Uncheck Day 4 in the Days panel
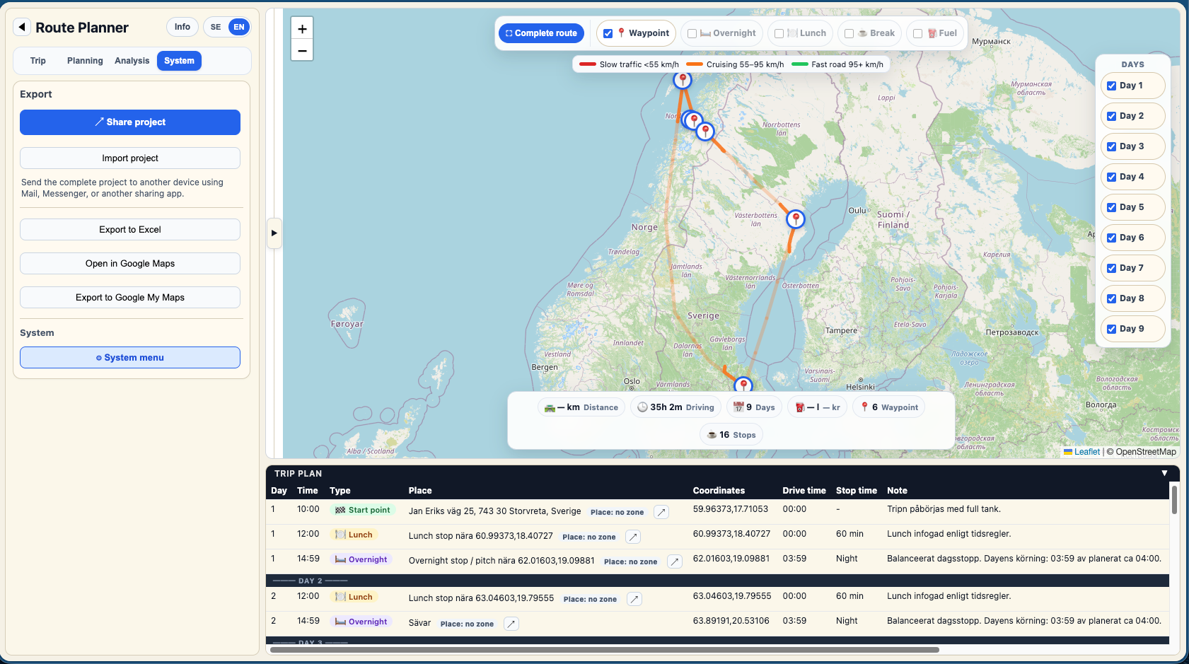 click(x=1112, y=177)
